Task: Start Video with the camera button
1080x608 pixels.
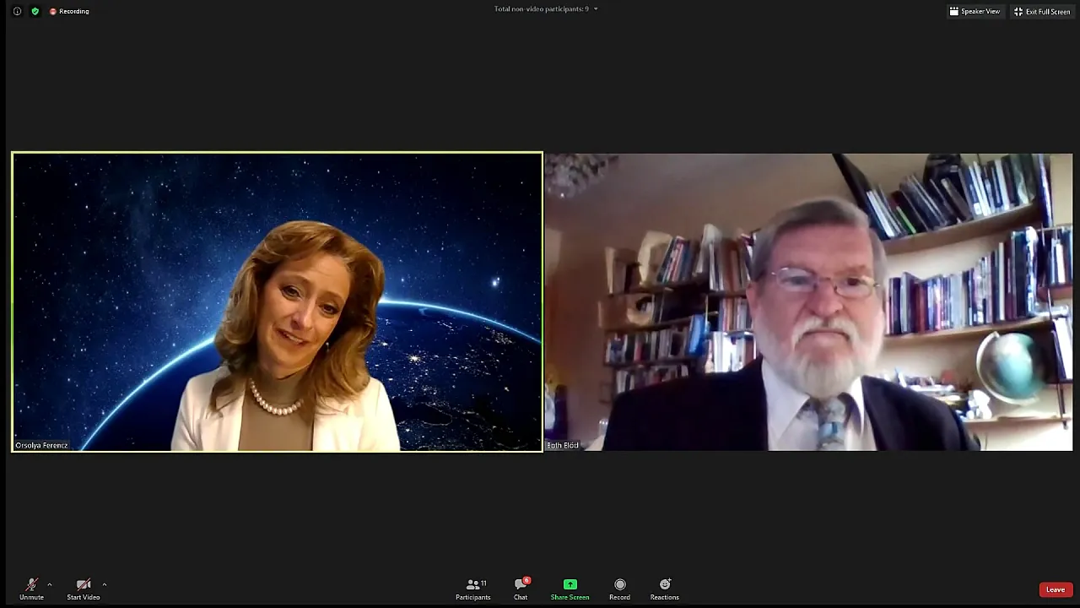Action: coord(84,589)
